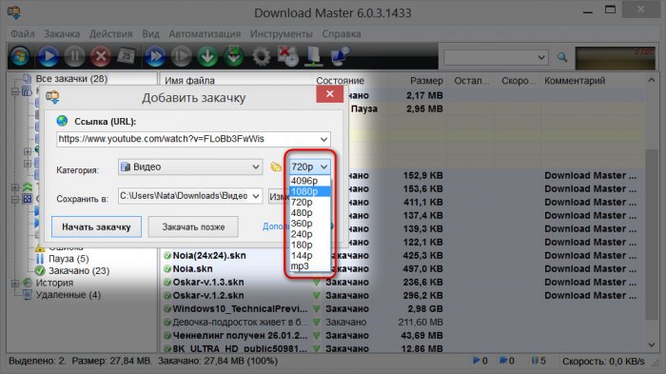The height and width of the screenshot is (374, 666).
Task: Open the Инструменты menu
Action: tap(282, 33)
